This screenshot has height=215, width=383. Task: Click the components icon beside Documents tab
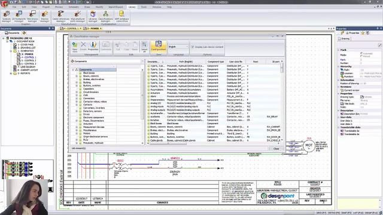tap(24, 33)
